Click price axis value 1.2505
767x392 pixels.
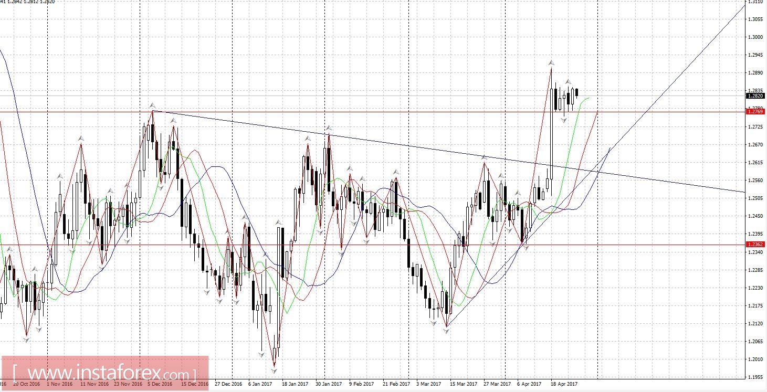coord(755,198)
